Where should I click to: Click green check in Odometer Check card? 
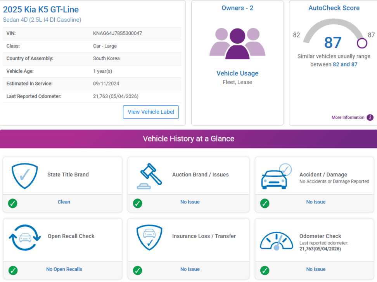coord(265,270)
